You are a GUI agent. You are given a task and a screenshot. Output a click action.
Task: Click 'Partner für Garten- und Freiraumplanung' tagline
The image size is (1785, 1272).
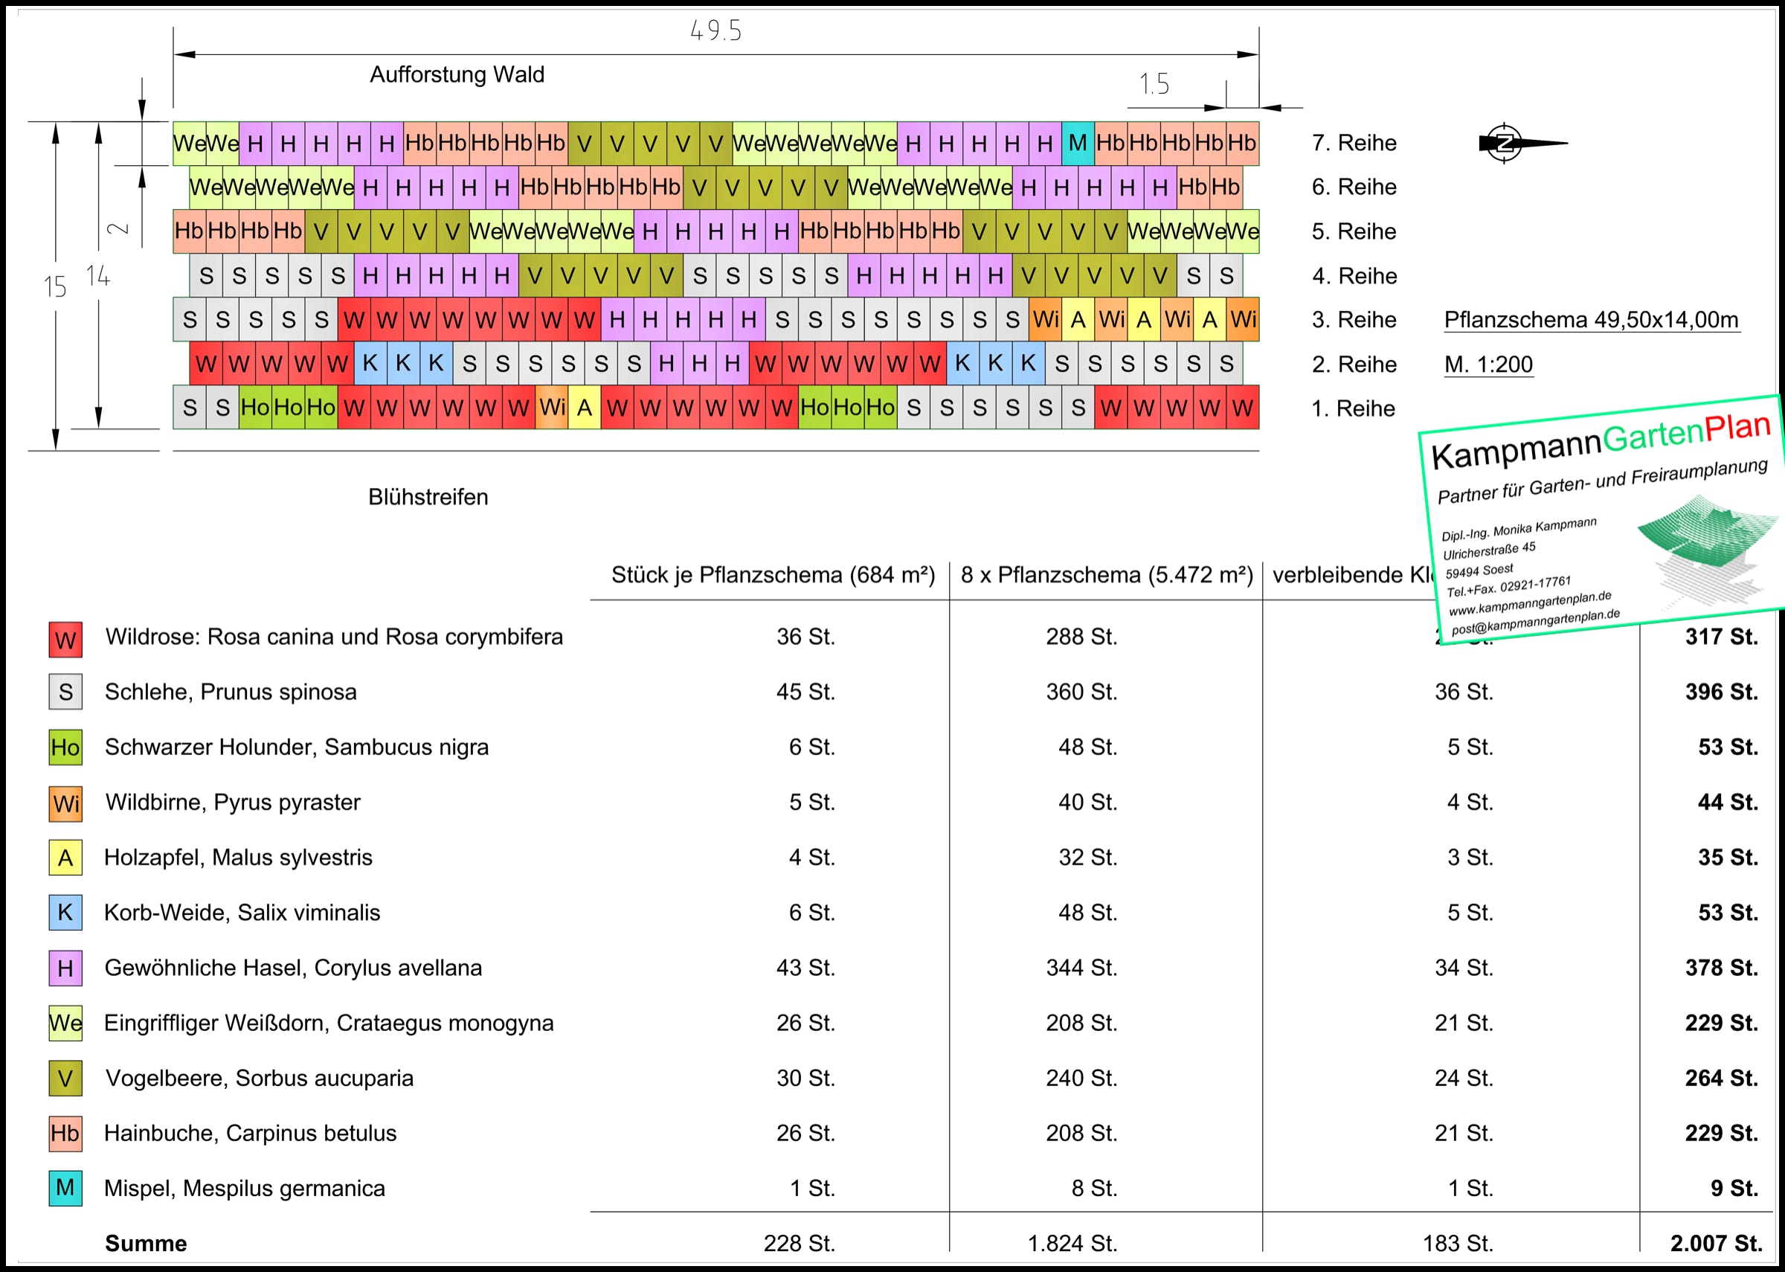[x=1603, y=483]
